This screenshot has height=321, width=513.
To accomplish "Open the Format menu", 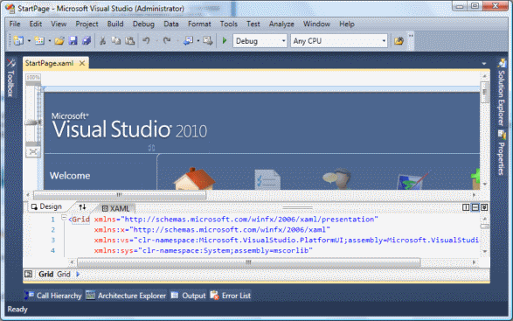I will [x=199, y=24].
